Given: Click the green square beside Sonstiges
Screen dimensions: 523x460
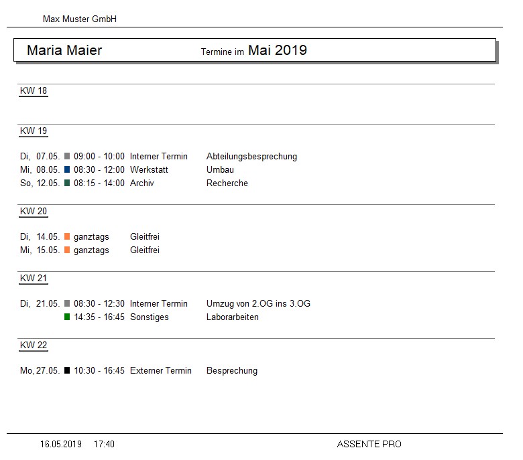Looking at the screenshot, I should [67, 317].
